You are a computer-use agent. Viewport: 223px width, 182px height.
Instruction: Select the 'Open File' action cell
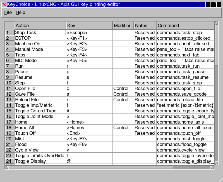40,88
